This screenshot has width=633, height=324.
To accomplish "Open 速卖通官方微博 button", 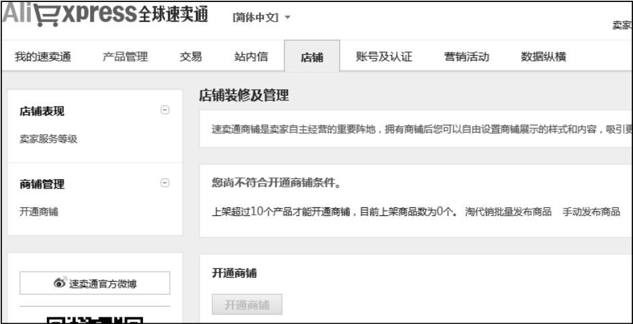I will (x=95, y=283).
